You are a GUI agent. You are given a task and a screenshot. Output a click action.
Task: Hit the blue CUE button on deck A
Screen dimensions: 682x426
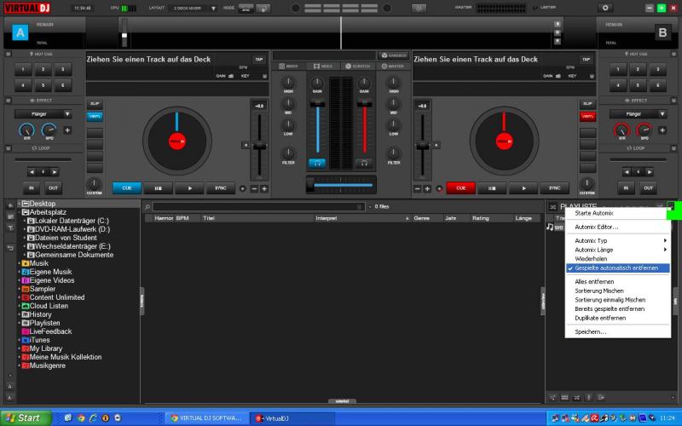[x=126, y=188]
